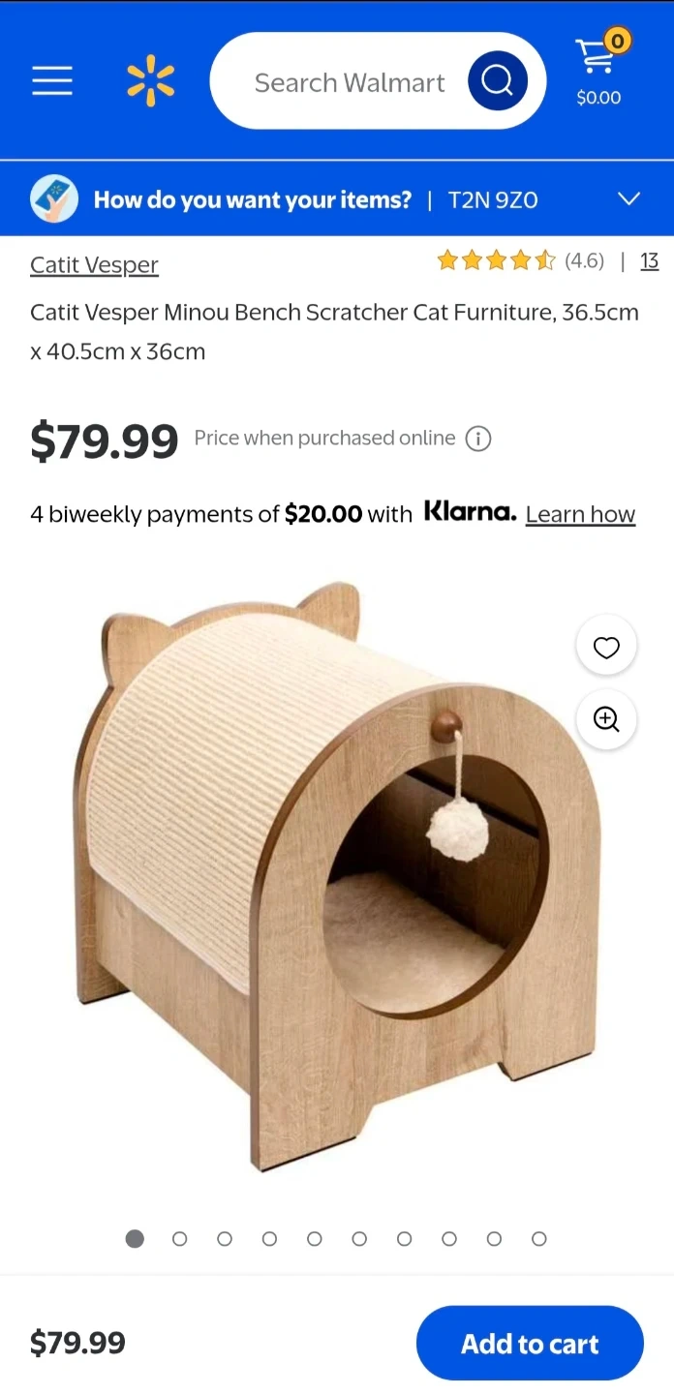
Task: Open How do you want your items
Action: 253,199
